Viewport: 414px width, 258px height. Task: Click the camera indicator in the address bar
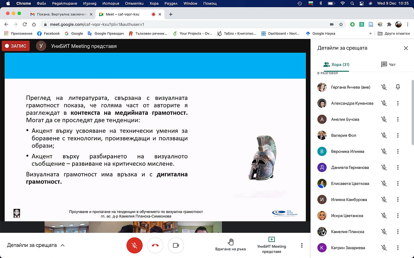(332, 25)
